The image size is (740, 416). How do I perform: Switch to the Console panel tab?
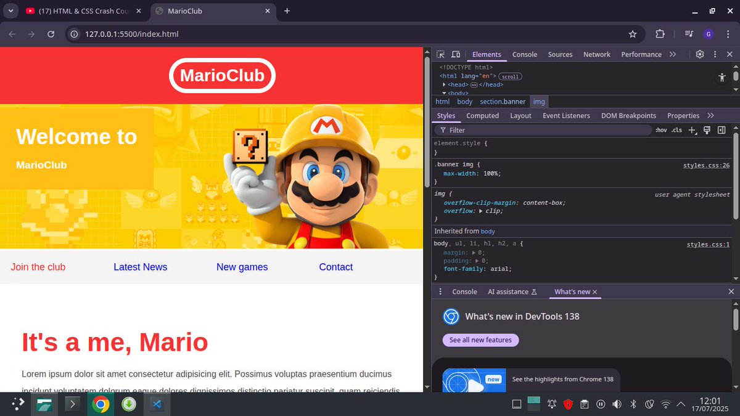525,54
